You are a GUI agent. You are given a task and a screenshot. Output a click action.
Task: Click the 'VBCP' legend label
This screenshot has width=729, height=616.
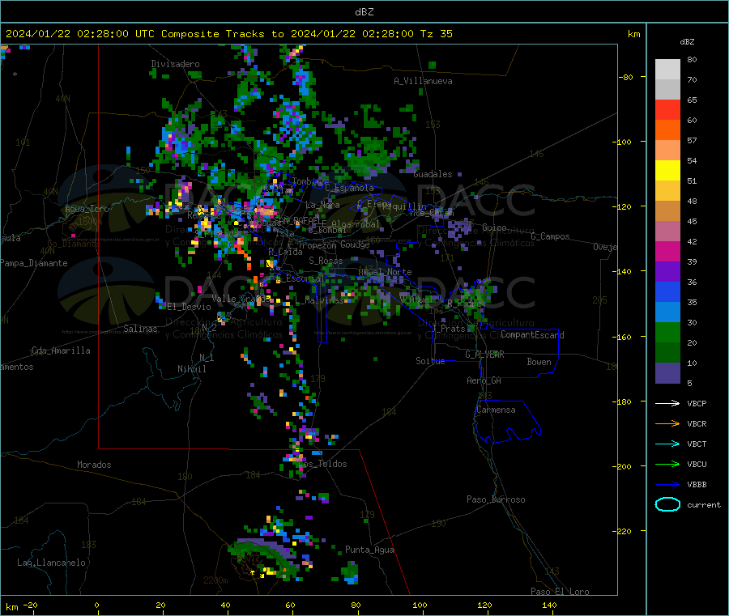697,403
